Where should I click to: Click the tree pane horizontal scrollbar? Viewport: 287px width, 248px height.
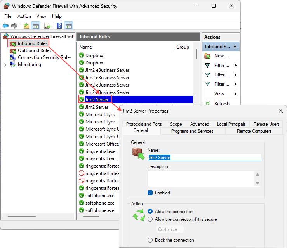point(22,217)
